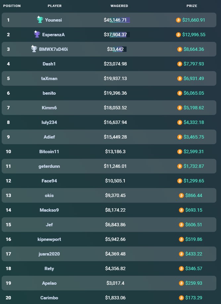Open player taXman's profile

point(49,78)
